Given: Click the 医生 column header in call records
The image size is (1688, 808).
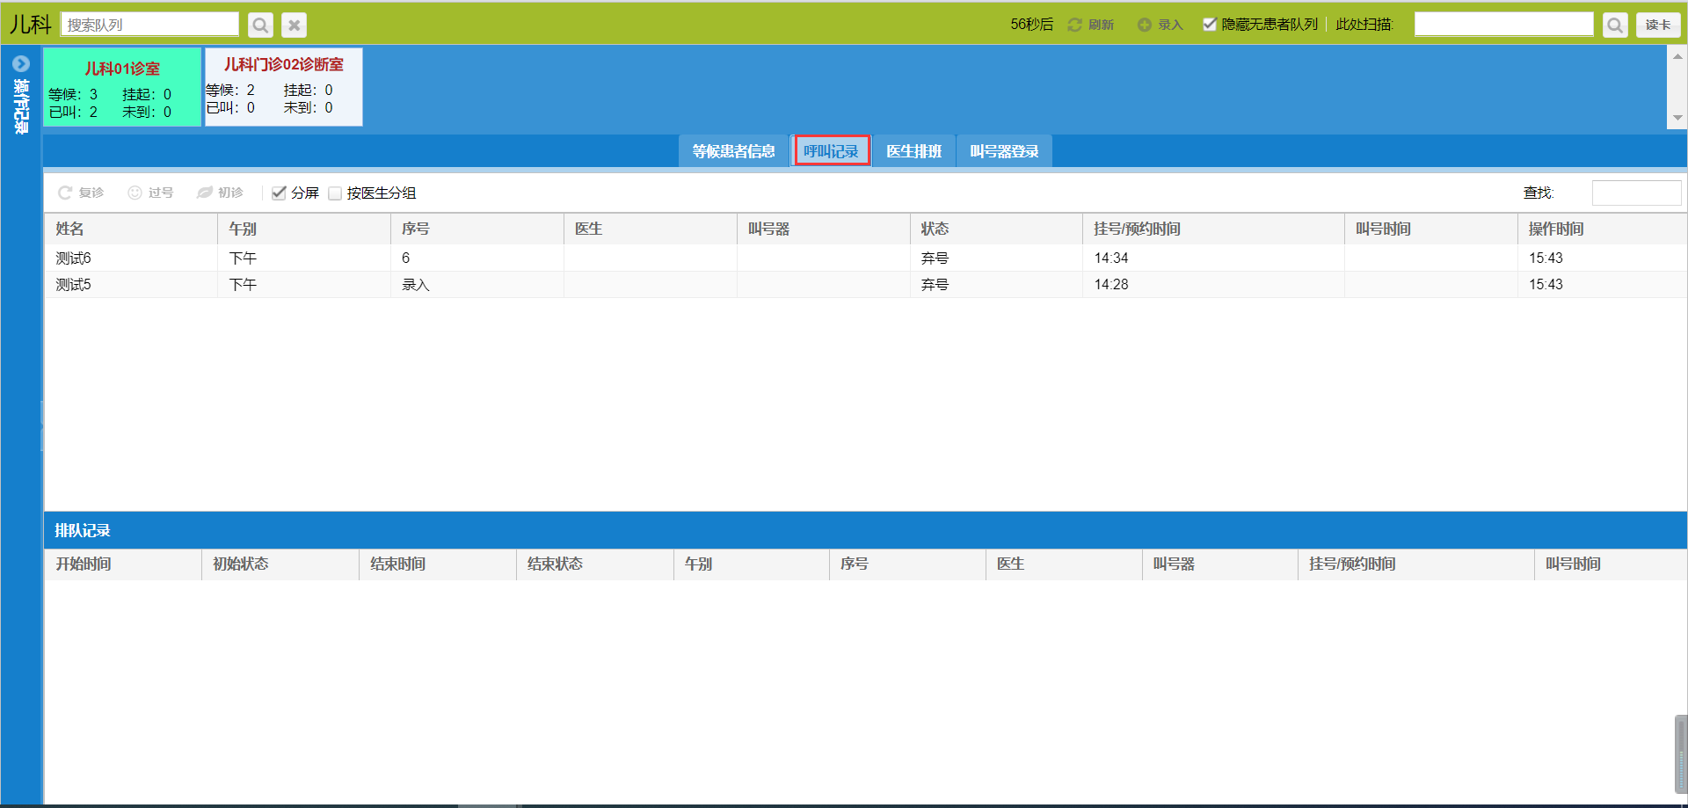Looking at the screenshot, I should coord(651,229).
